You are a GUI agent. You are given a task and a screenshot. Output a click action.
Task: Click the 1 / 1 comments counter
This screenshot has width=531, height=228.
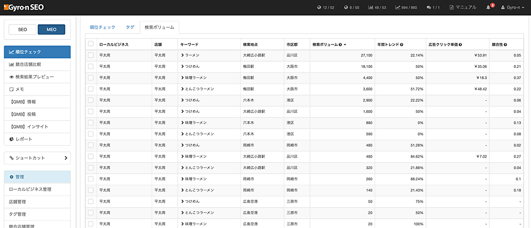[x=433, y=7]
